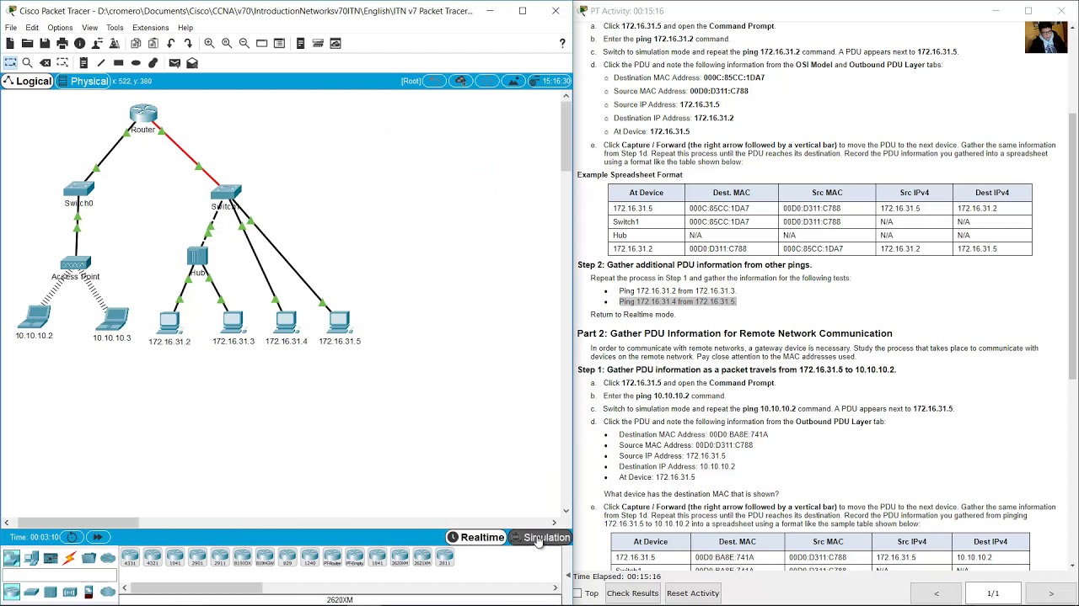Select Switch0 in the topology
The height and width of the screenshot is (606, 1079).
[78, 189]
